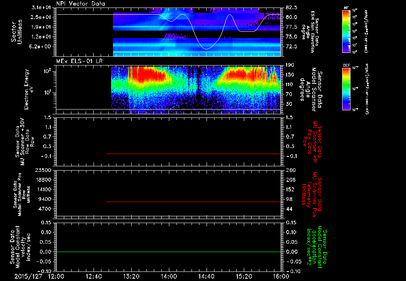Click the '152' telemetry tick value

point(290,189)
